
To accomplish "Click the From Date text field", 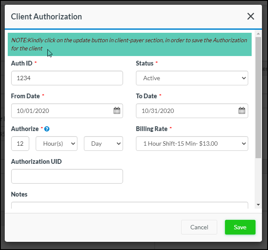I will click(x=62, y=111).
